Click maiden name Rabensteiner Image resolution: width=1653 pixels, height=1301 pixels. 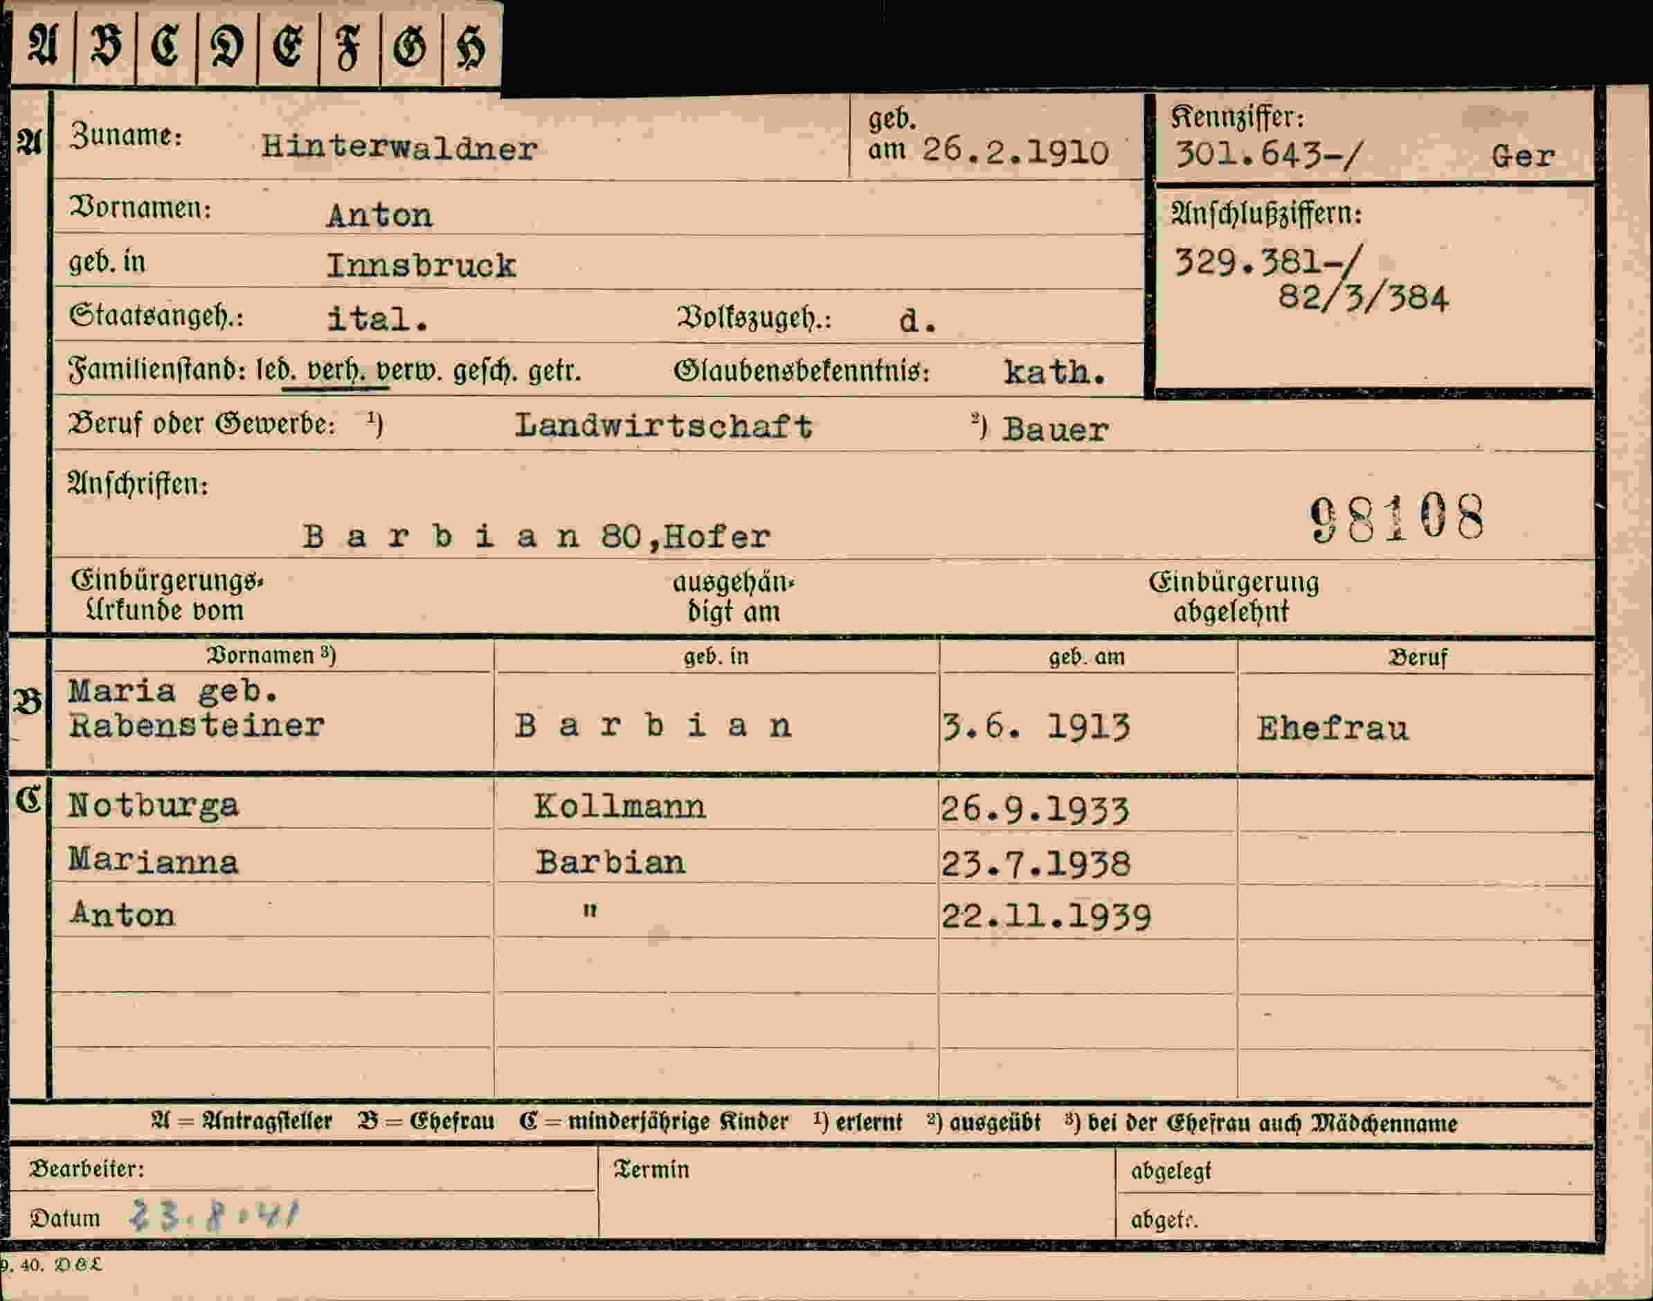[197, 725]
